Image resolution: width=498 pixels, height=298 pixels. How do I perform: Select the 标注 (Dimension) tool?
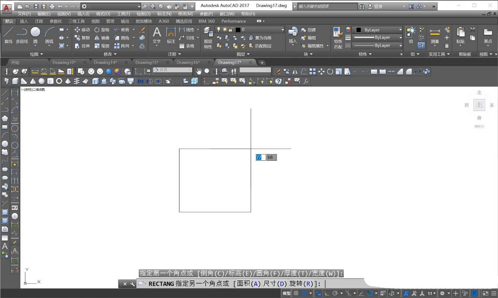tap(171, 35)
